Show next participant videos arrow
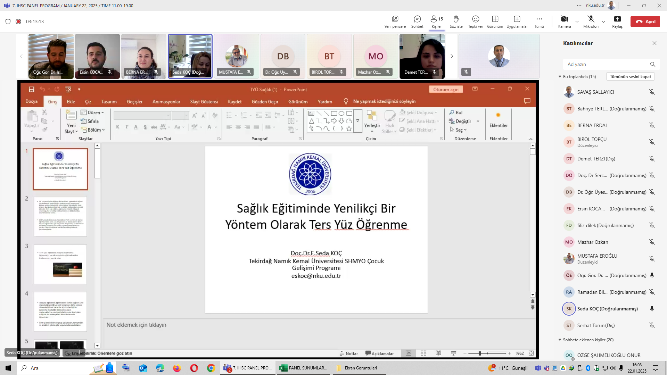This screenshot has width=667, height=375. 452,56
